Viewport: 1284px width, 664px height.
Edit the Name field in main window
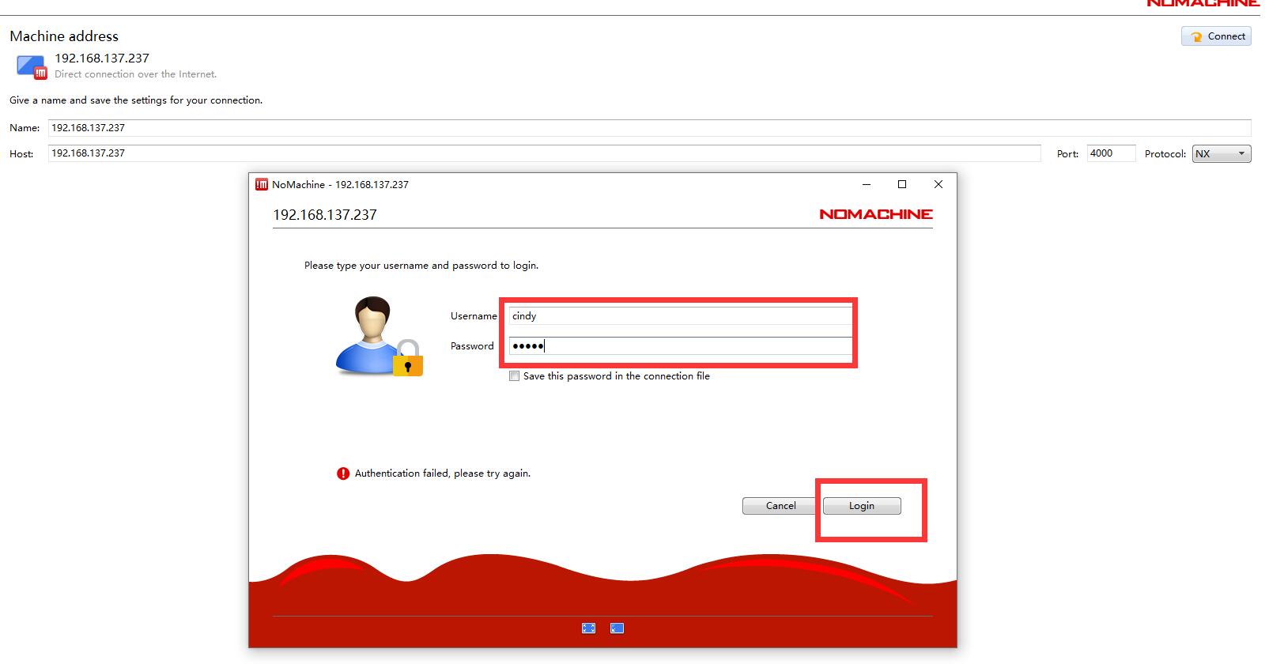[x=649, y=128]
